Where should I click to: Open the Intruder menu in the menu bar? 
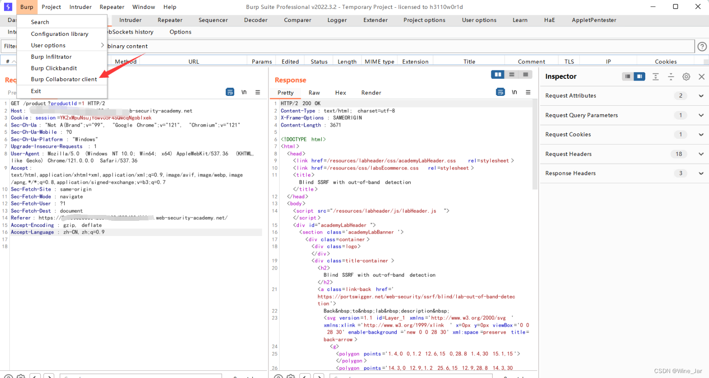tap(80, 7)
